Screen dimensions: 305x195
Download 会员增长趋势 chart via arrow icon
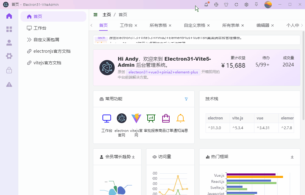[x=133, y=157]
